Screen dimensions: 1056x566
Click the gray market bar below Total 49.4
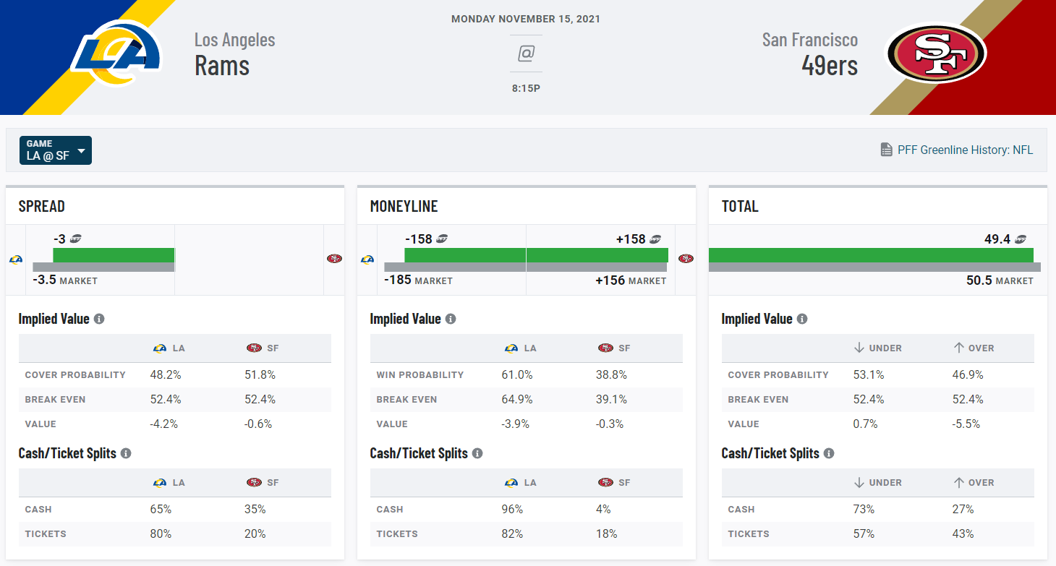(874, 267)
